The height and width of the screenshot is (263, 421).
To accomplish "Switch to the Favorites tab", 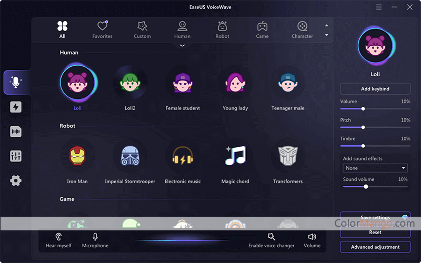I will (103, 29).
